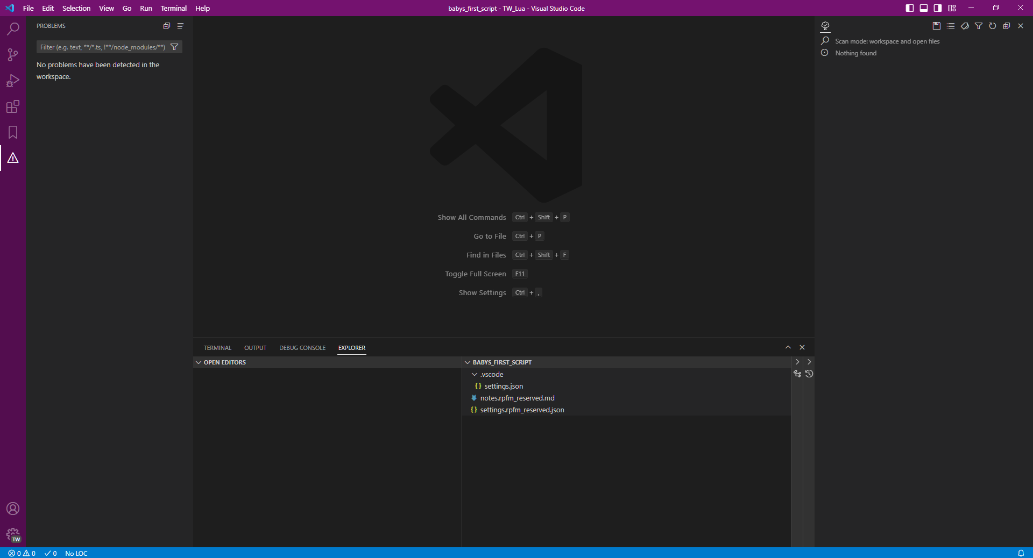Click the save/export icon in todo tree toolbar
The width and height of the screenshot is (1033, 558).
[937, 26]
